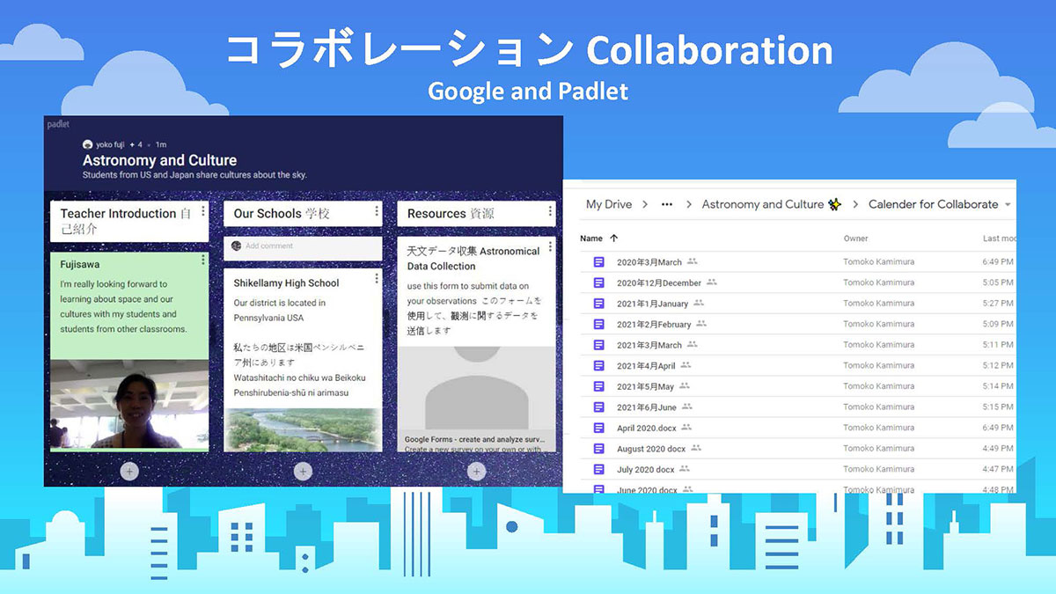Viewport: 1056px width, 594px height.
Task: Open the 2020年12月December document
Action: pos(659,282)
